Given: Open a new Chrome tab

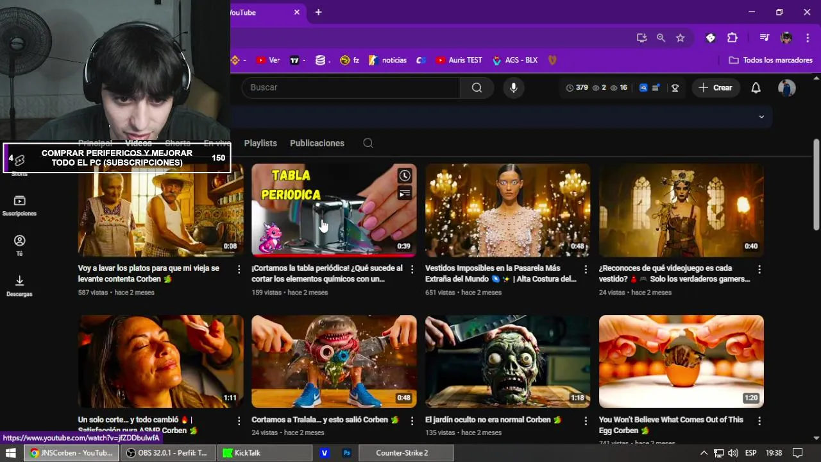Looking at the screenshot, I should pos(318,12).
